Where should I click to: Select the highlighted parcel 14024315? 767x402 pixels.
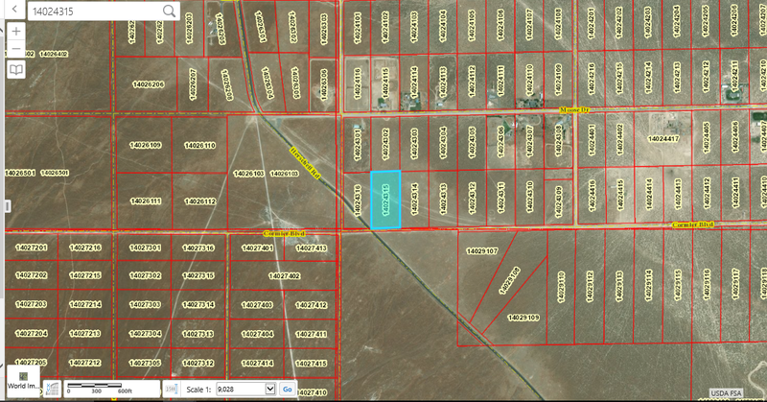(385, 200)
